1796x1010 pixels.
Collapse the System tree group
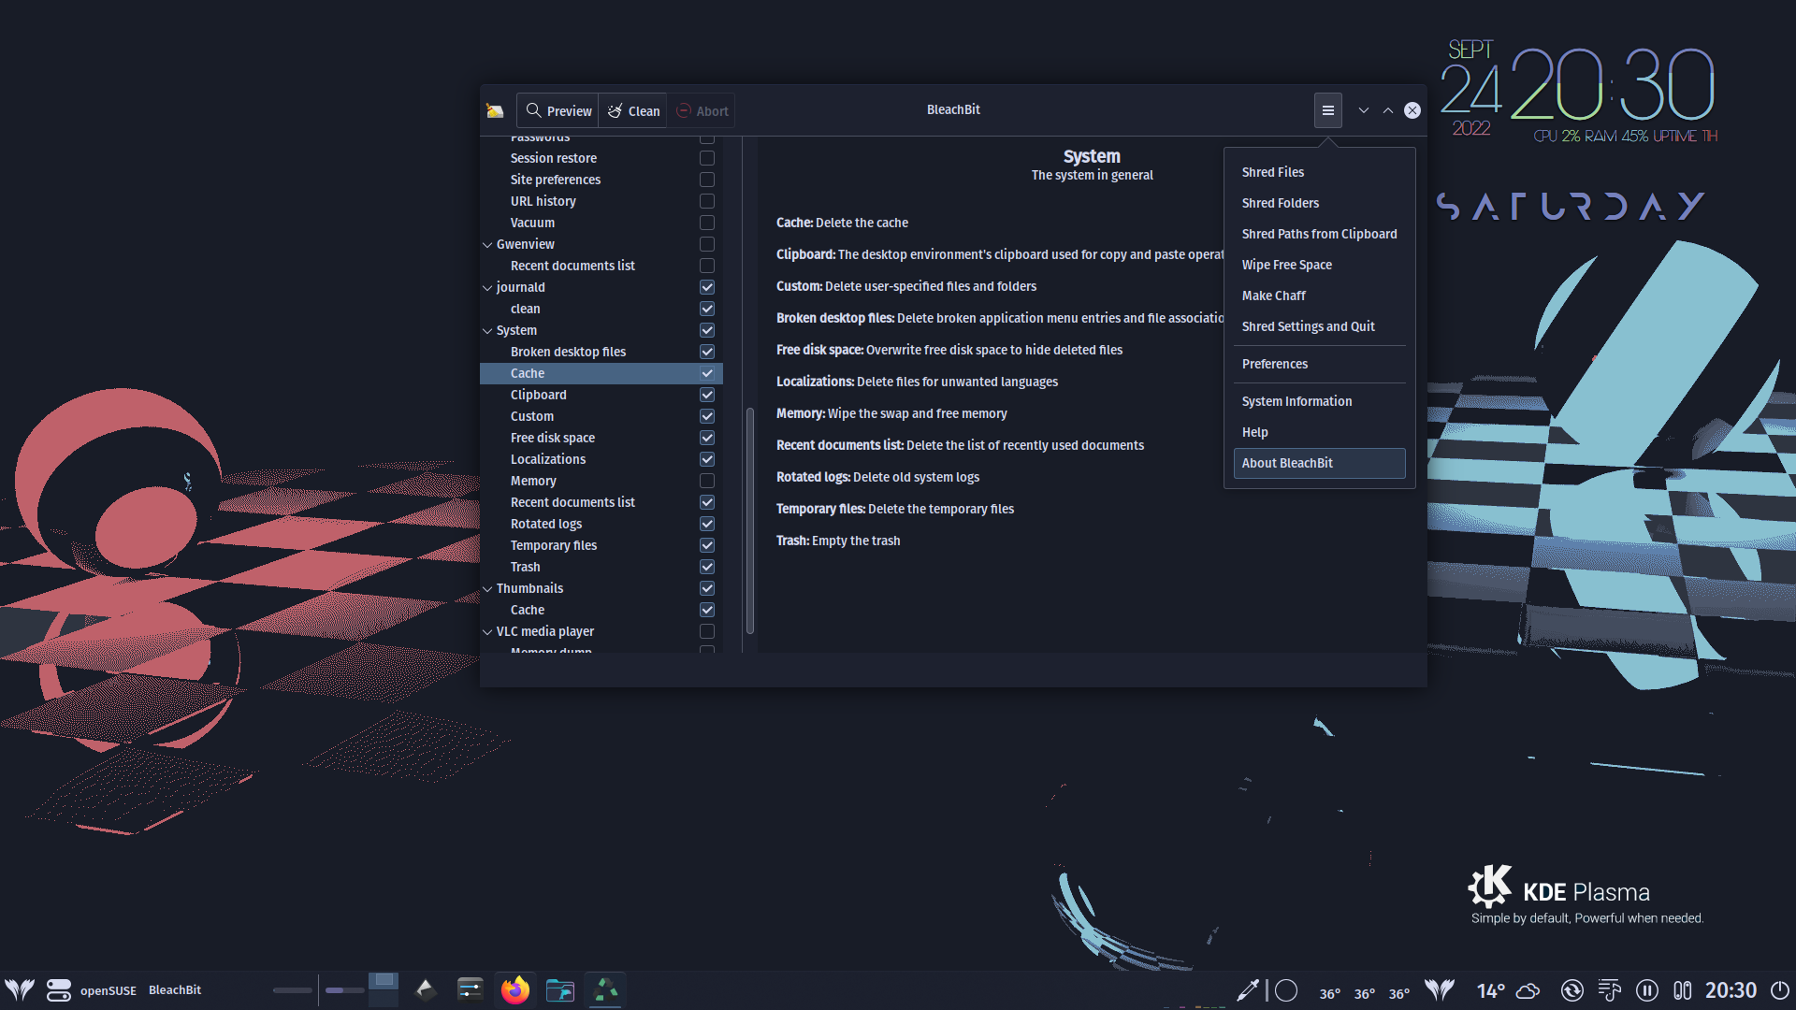click(487, 331)
